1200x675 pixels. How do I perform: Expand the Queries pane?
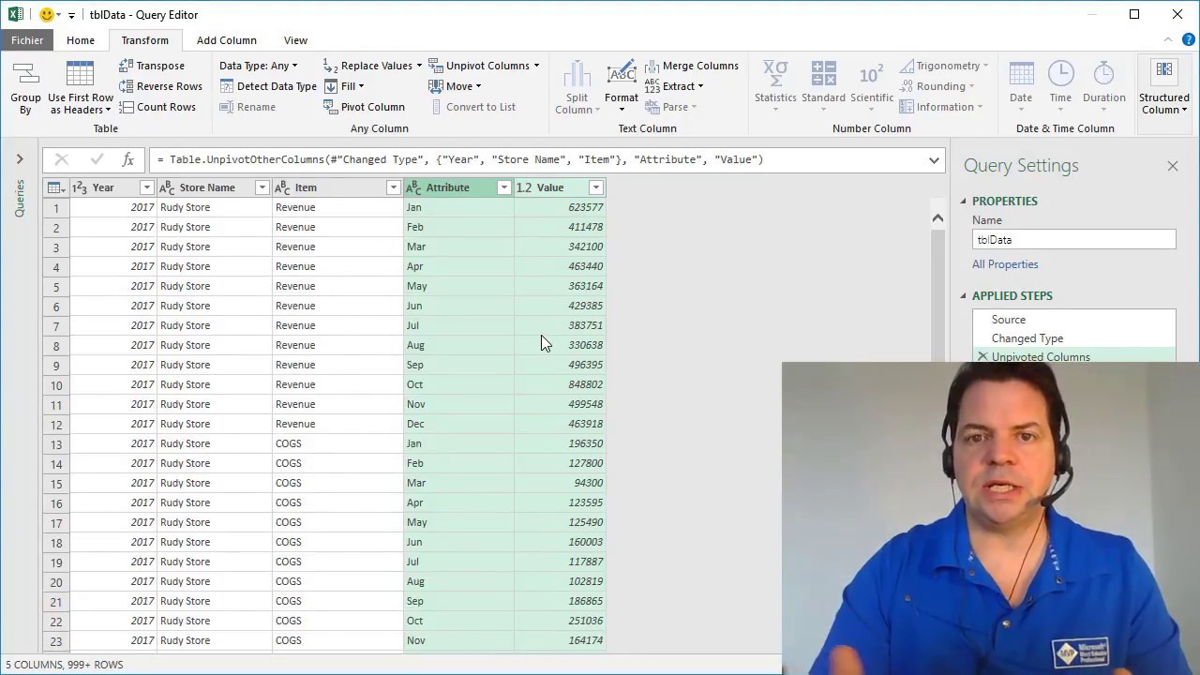(x=19, y=159)
